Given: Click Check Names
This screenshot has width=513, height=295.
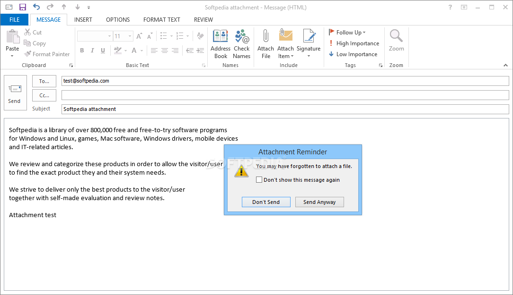Looking at the screenshot, I should (242, 44).
